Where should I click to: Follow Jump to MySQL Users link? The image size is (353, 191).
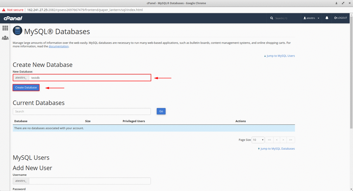279,56
